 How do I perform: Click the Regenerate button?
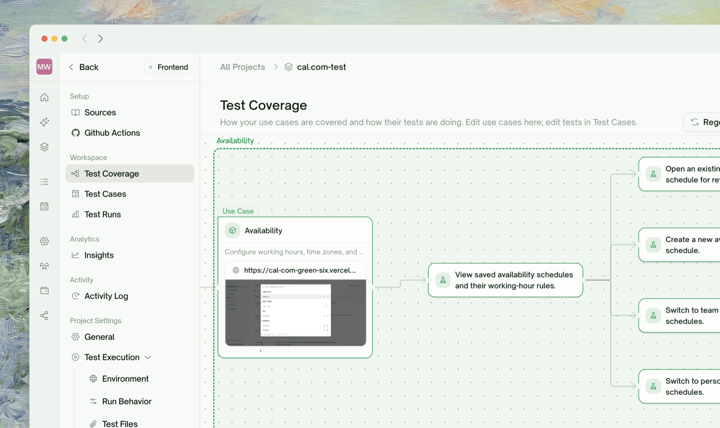click(x=703, y=122)
